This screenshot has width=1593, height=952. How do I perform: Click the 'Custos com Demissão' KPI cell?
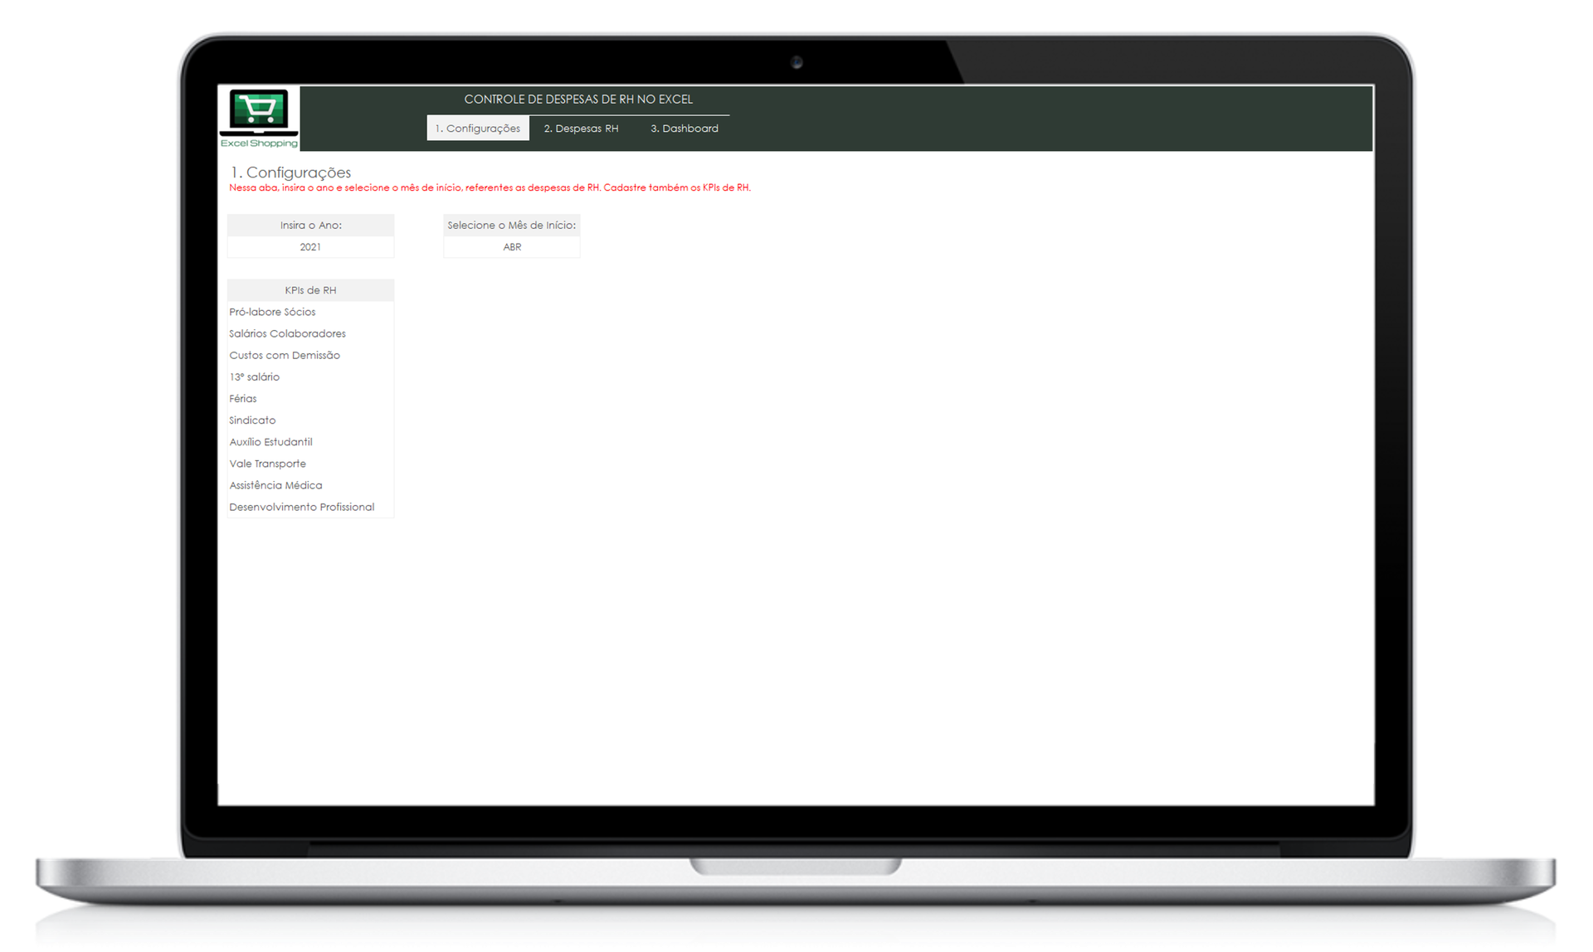(x=310, y=355)
